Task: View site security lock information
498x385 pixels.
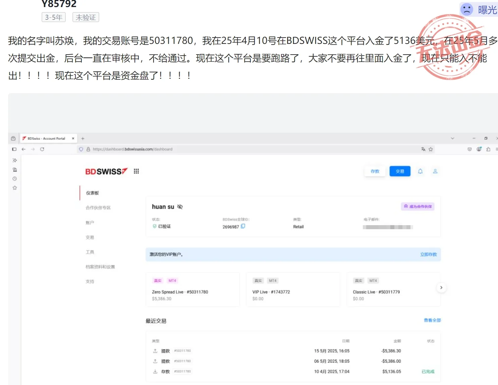Action: [88, 149]
